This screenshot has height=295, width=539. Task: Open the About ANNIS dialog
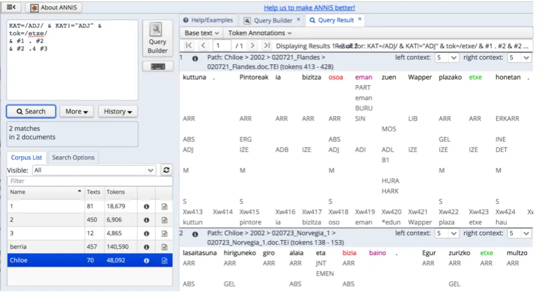pyautogui.click(x=54, y=7)
